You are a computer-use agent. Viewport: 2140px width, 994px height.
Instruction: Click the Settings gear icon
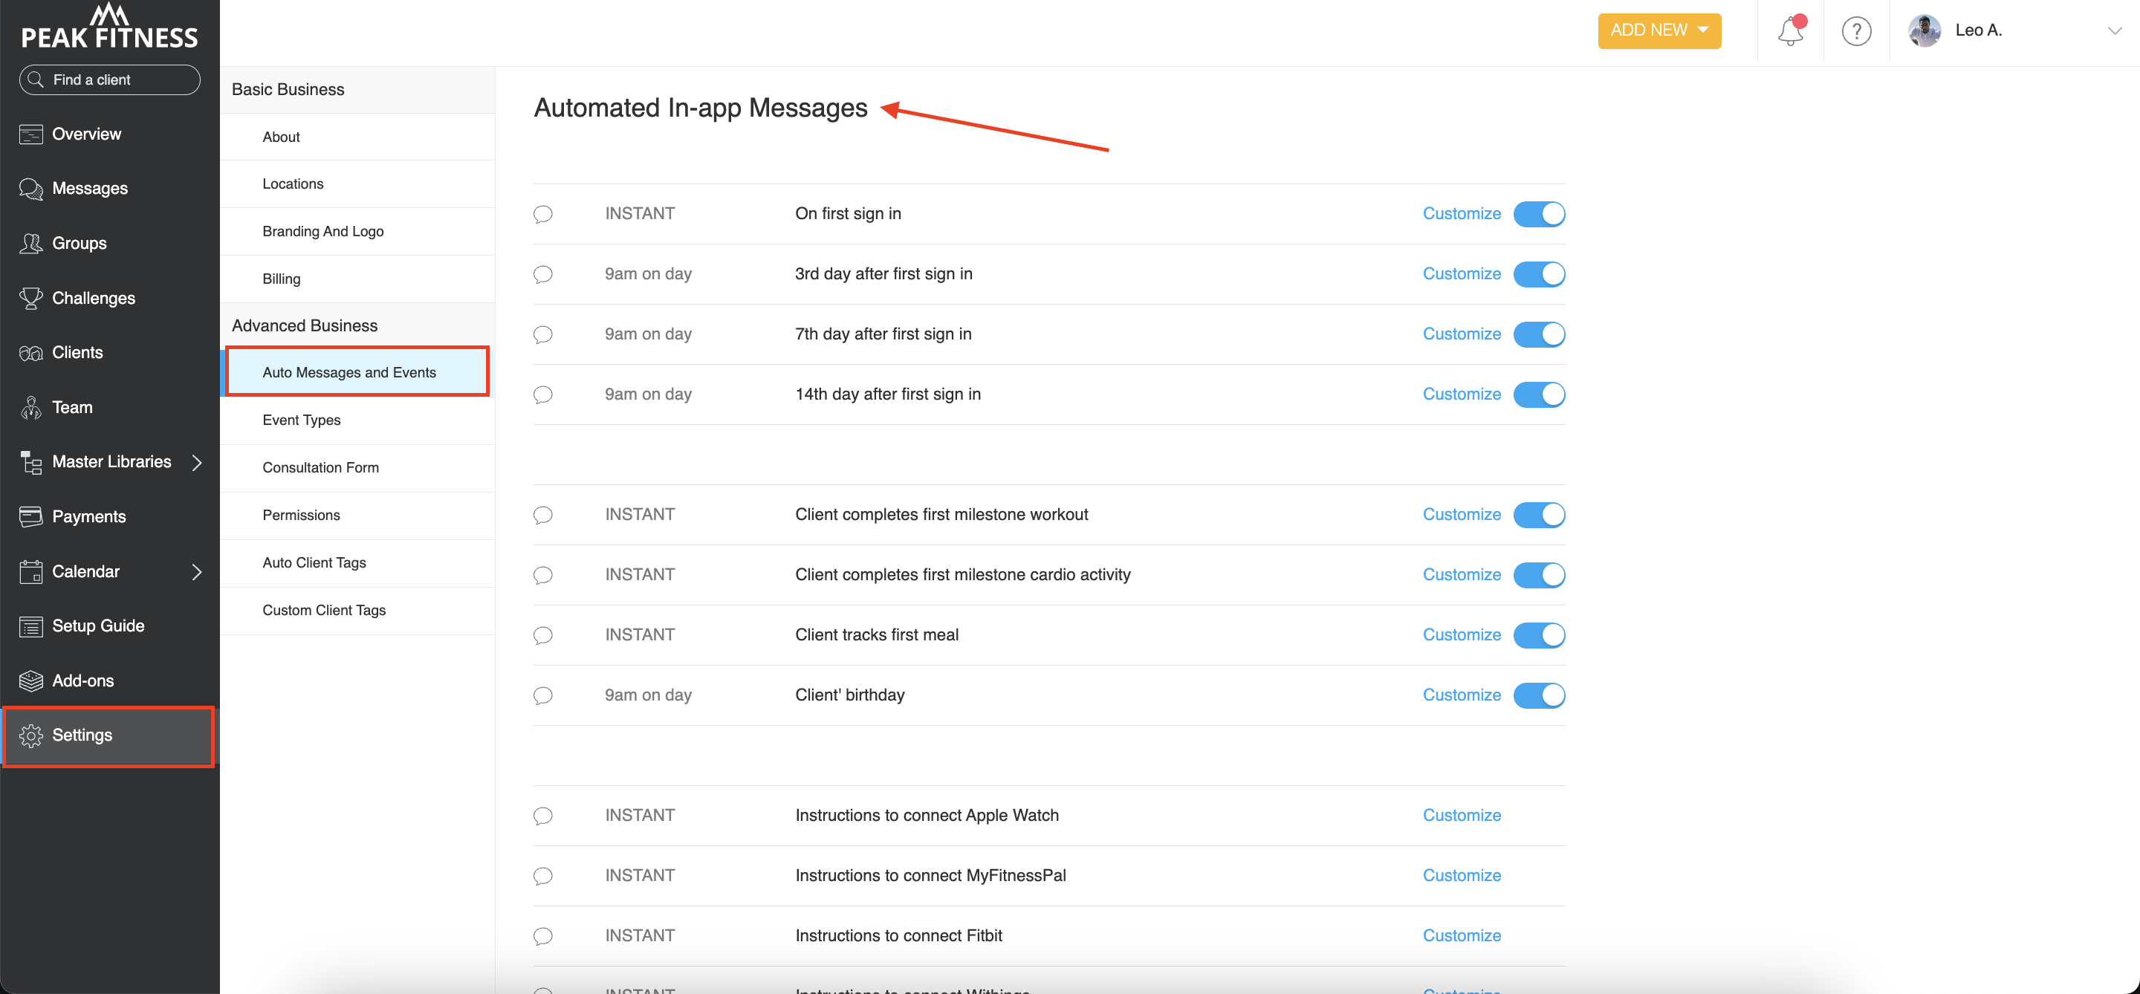[30, 735]
